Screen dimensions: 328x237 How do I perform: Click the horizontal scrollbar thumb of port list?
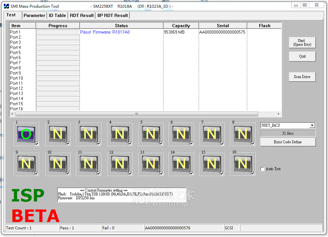tap(136, 114)
